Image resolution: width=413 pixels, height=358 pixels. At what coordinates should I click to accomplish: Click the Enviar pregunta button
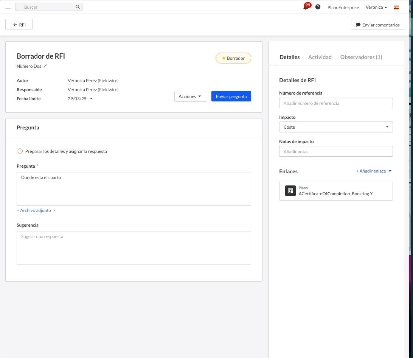(231, 97)
